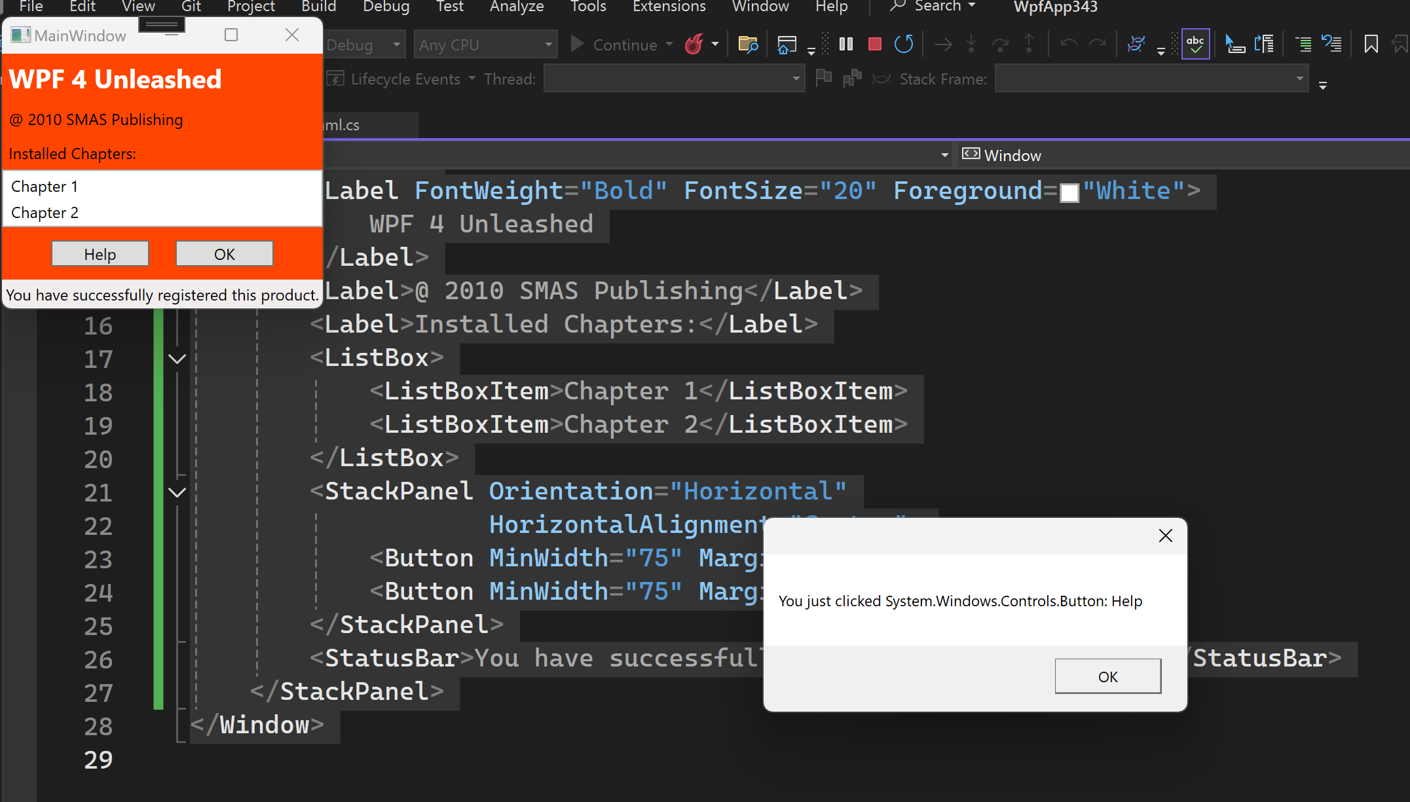Collapse the ListBox code fold chevron
Image resolution: width=1410 pixels, height=802 pixels.
pos(177,359)
